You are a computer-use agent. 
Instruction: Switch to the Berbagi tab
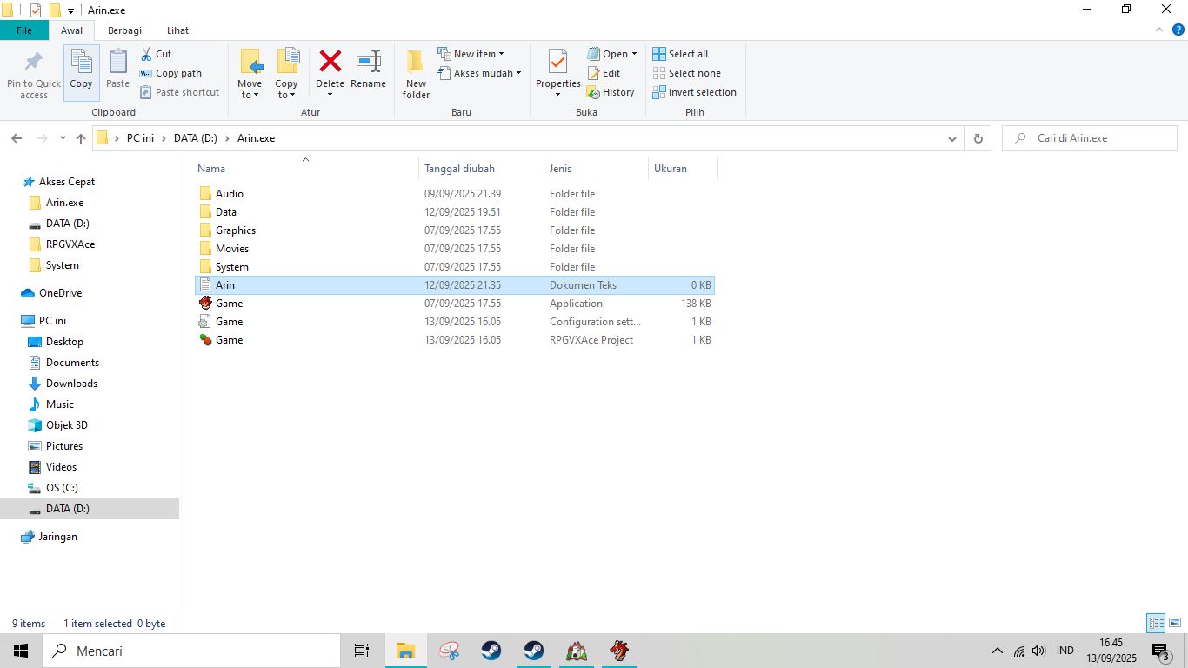coord(125,30)
